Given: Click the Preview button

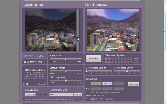Looking at the screenshot, I should tap(93, 58).
